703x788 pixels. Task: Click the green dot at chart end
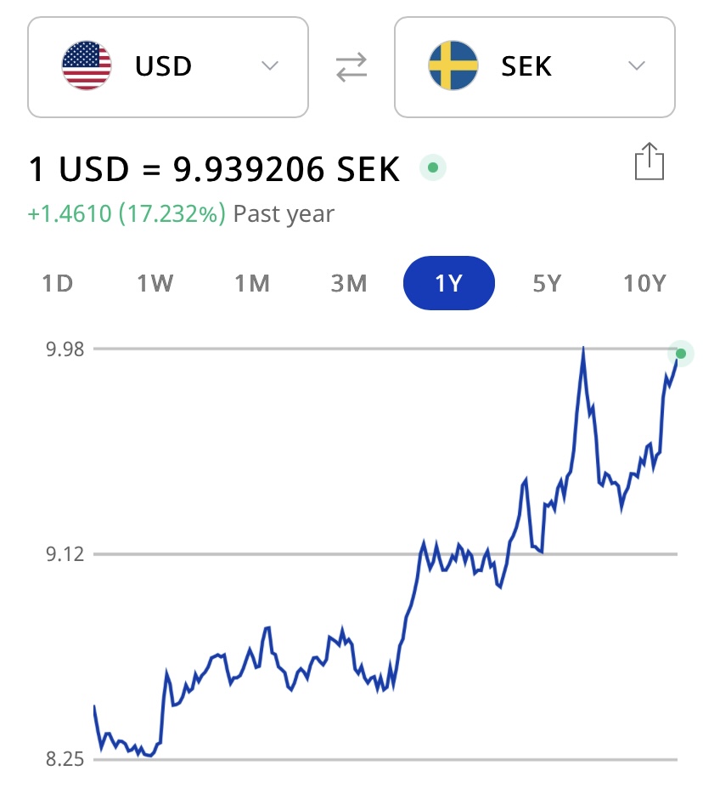[x=680, y=354]
